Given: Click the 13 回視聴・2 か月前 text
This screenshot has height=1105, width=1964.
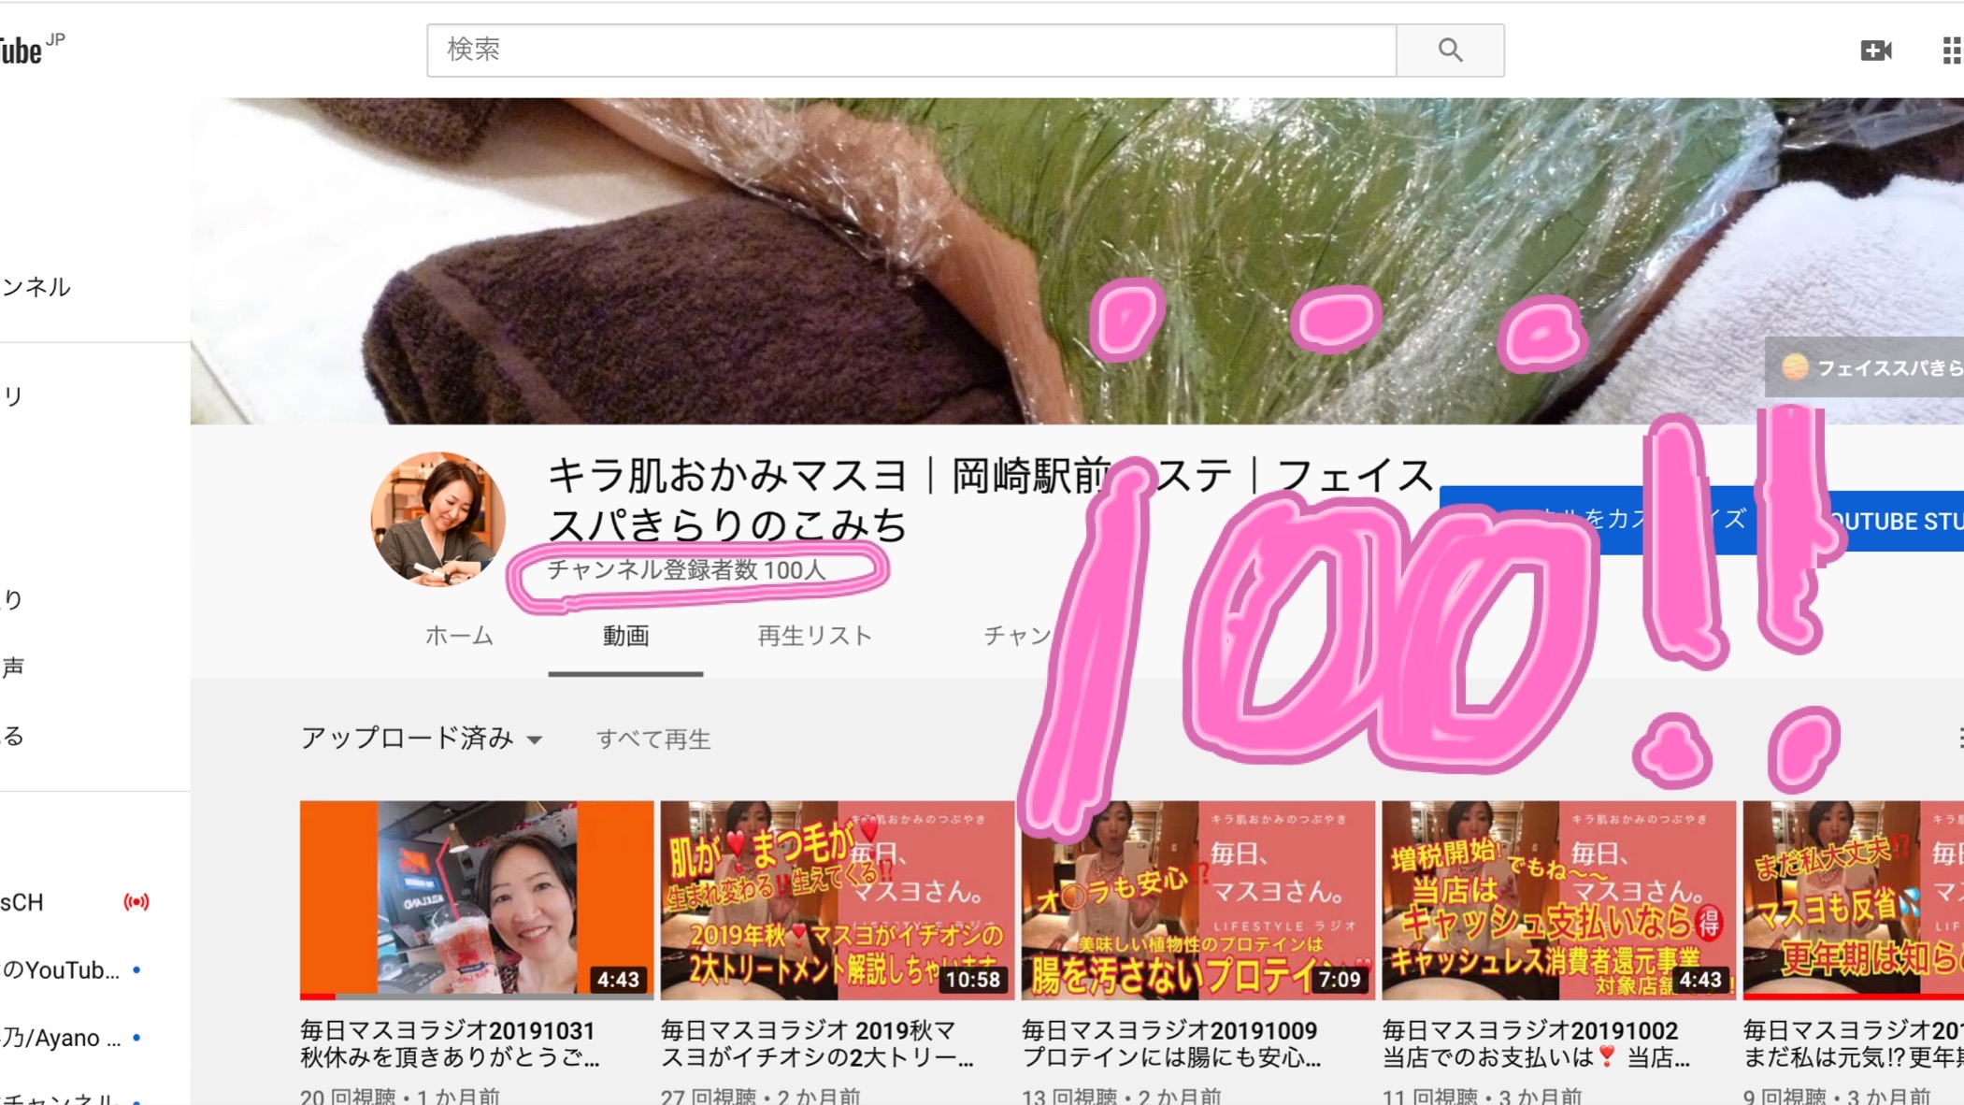Looking at the screenshot, I should coord(1121,1096).
